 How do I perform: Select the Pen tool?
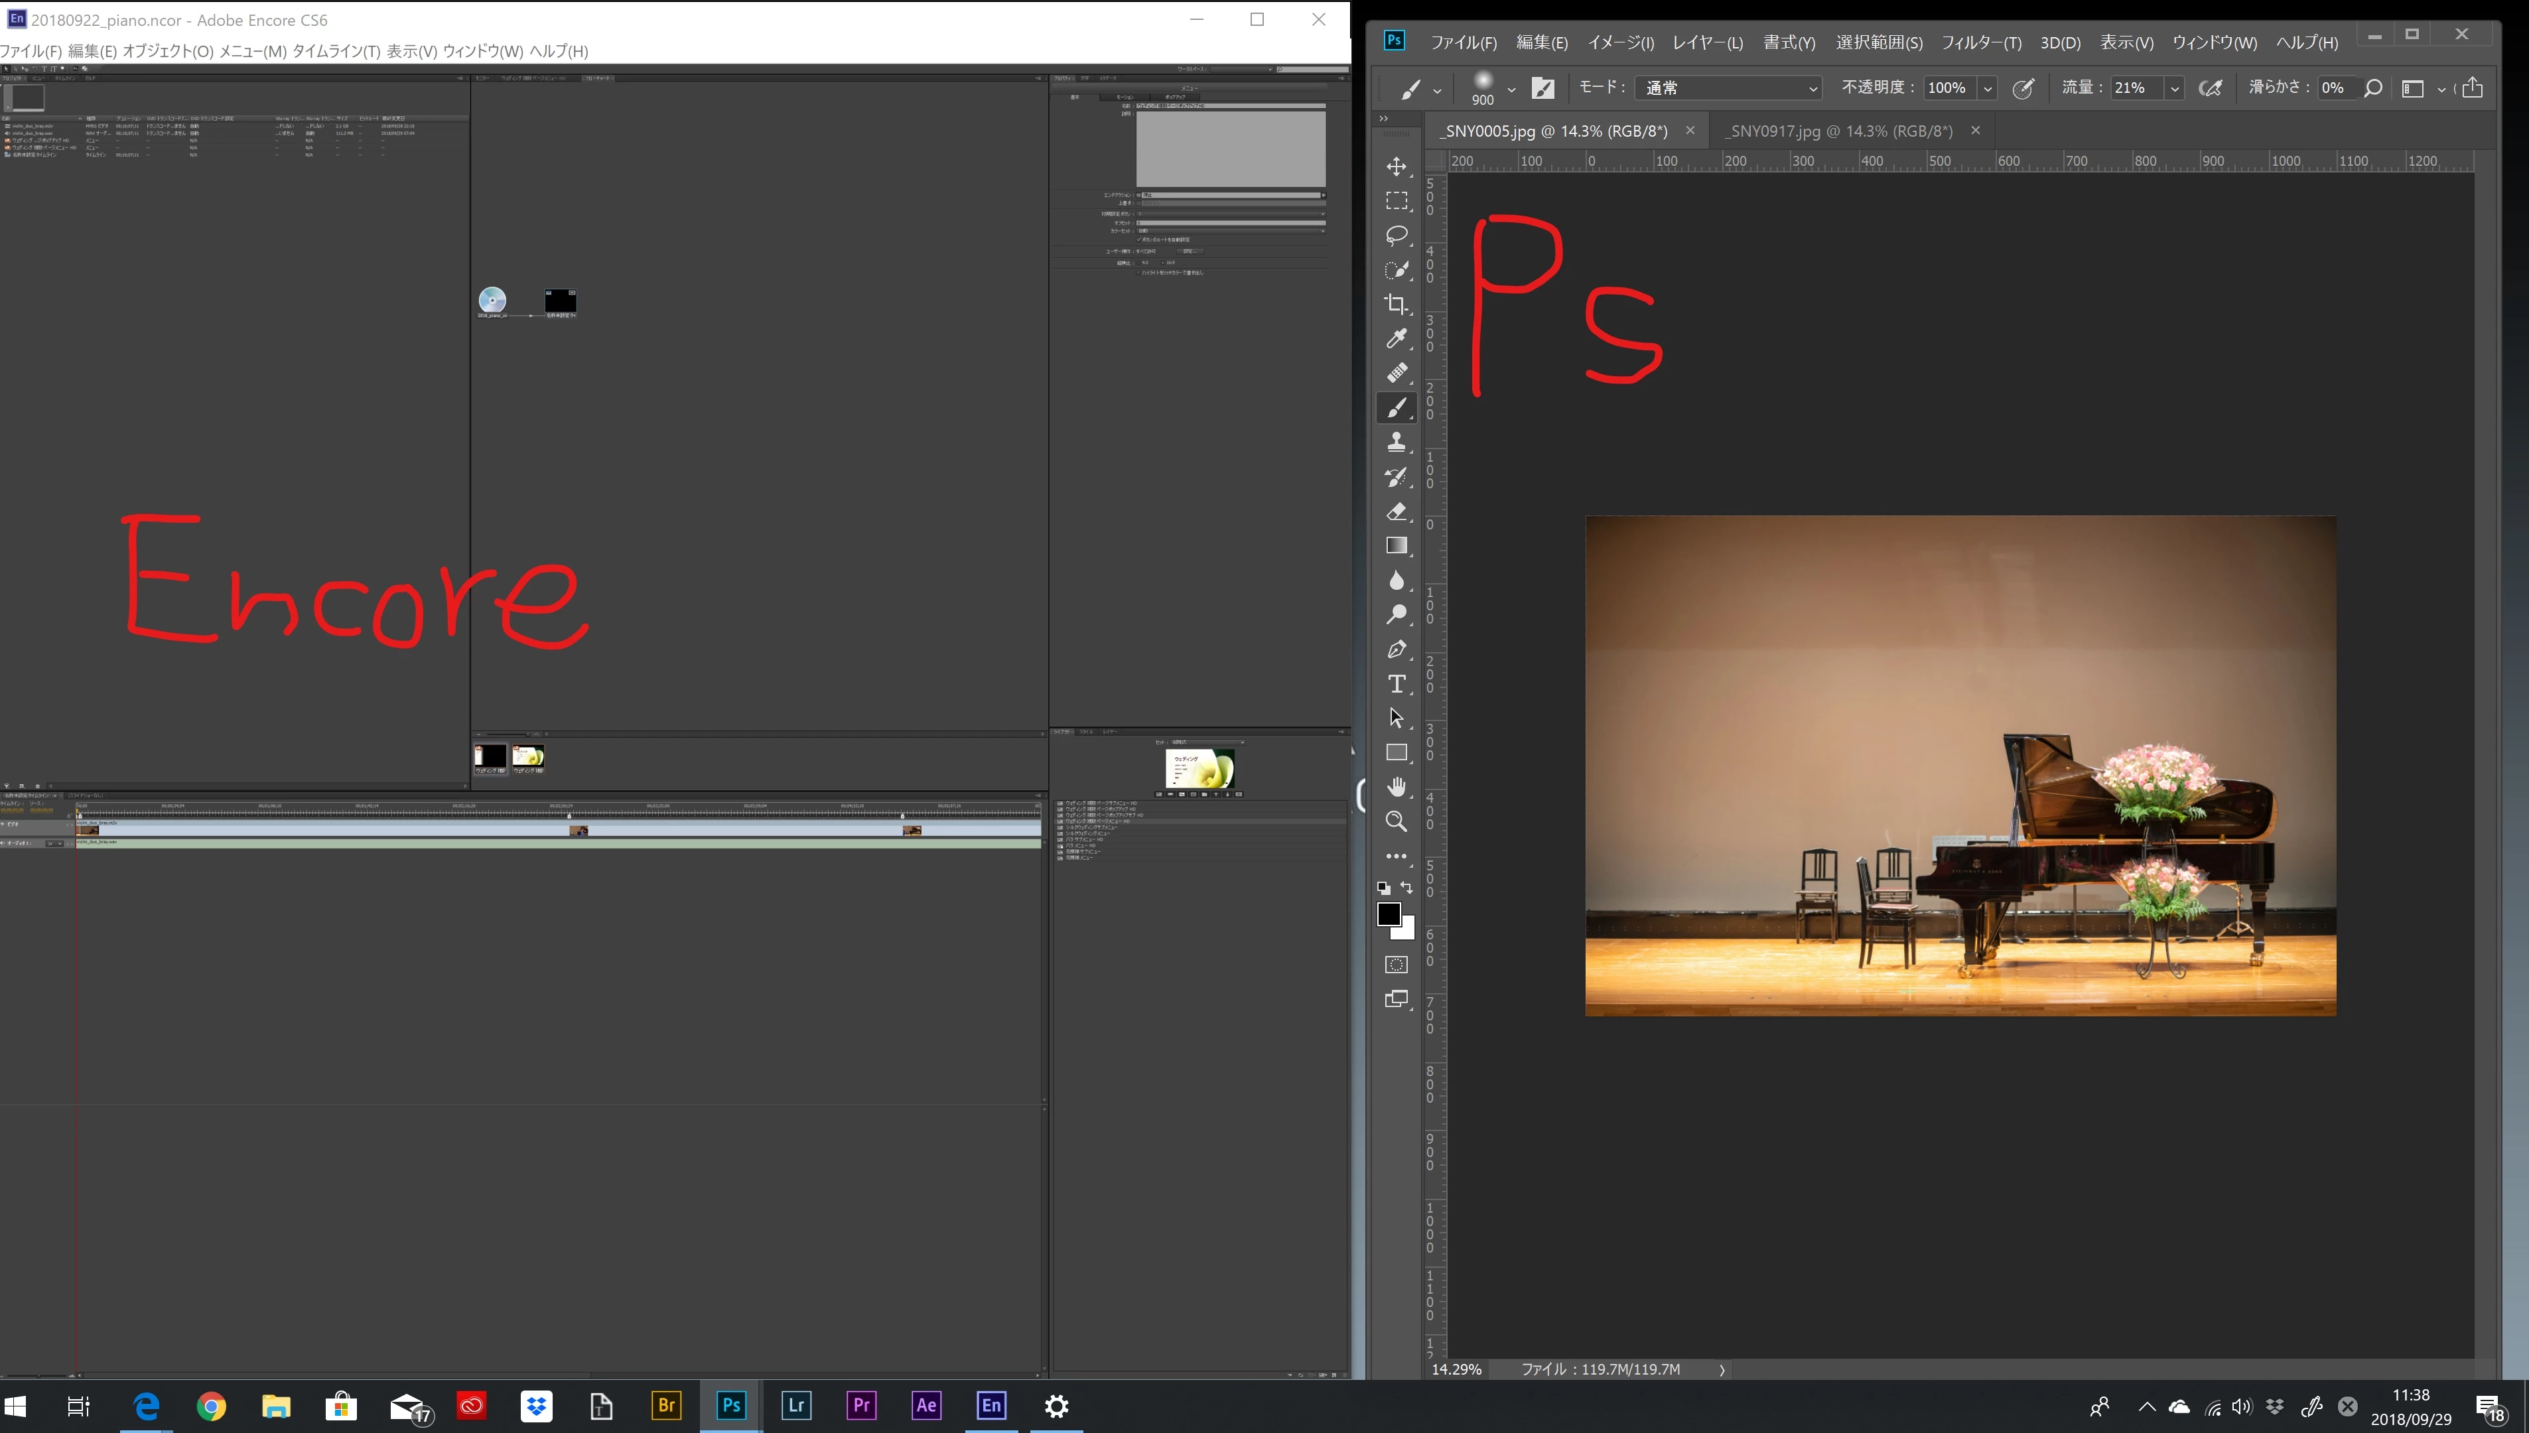point(1397,649)
